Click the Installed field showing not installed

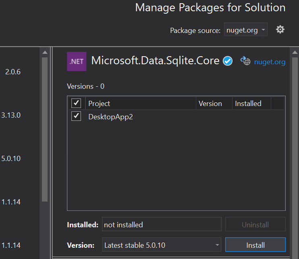tap(162, 224)
